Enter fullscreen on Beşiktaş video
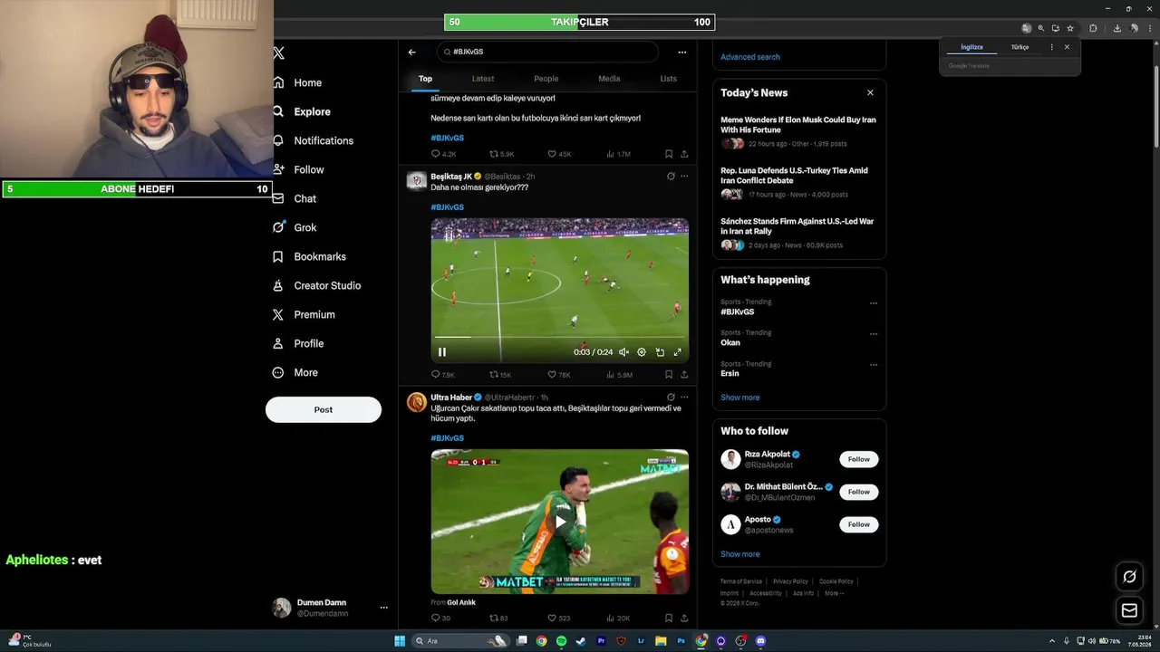The height and width of the screenshot is (652, 1160). (677, 352)
